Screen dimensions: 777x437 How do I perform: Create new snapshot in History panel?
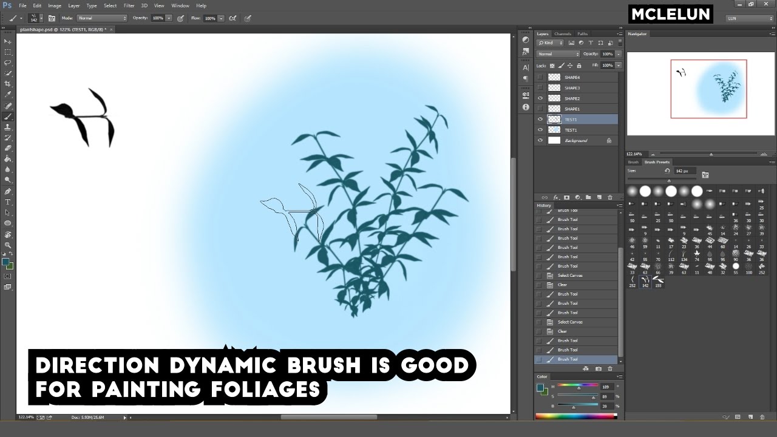[x=599, y=368]
